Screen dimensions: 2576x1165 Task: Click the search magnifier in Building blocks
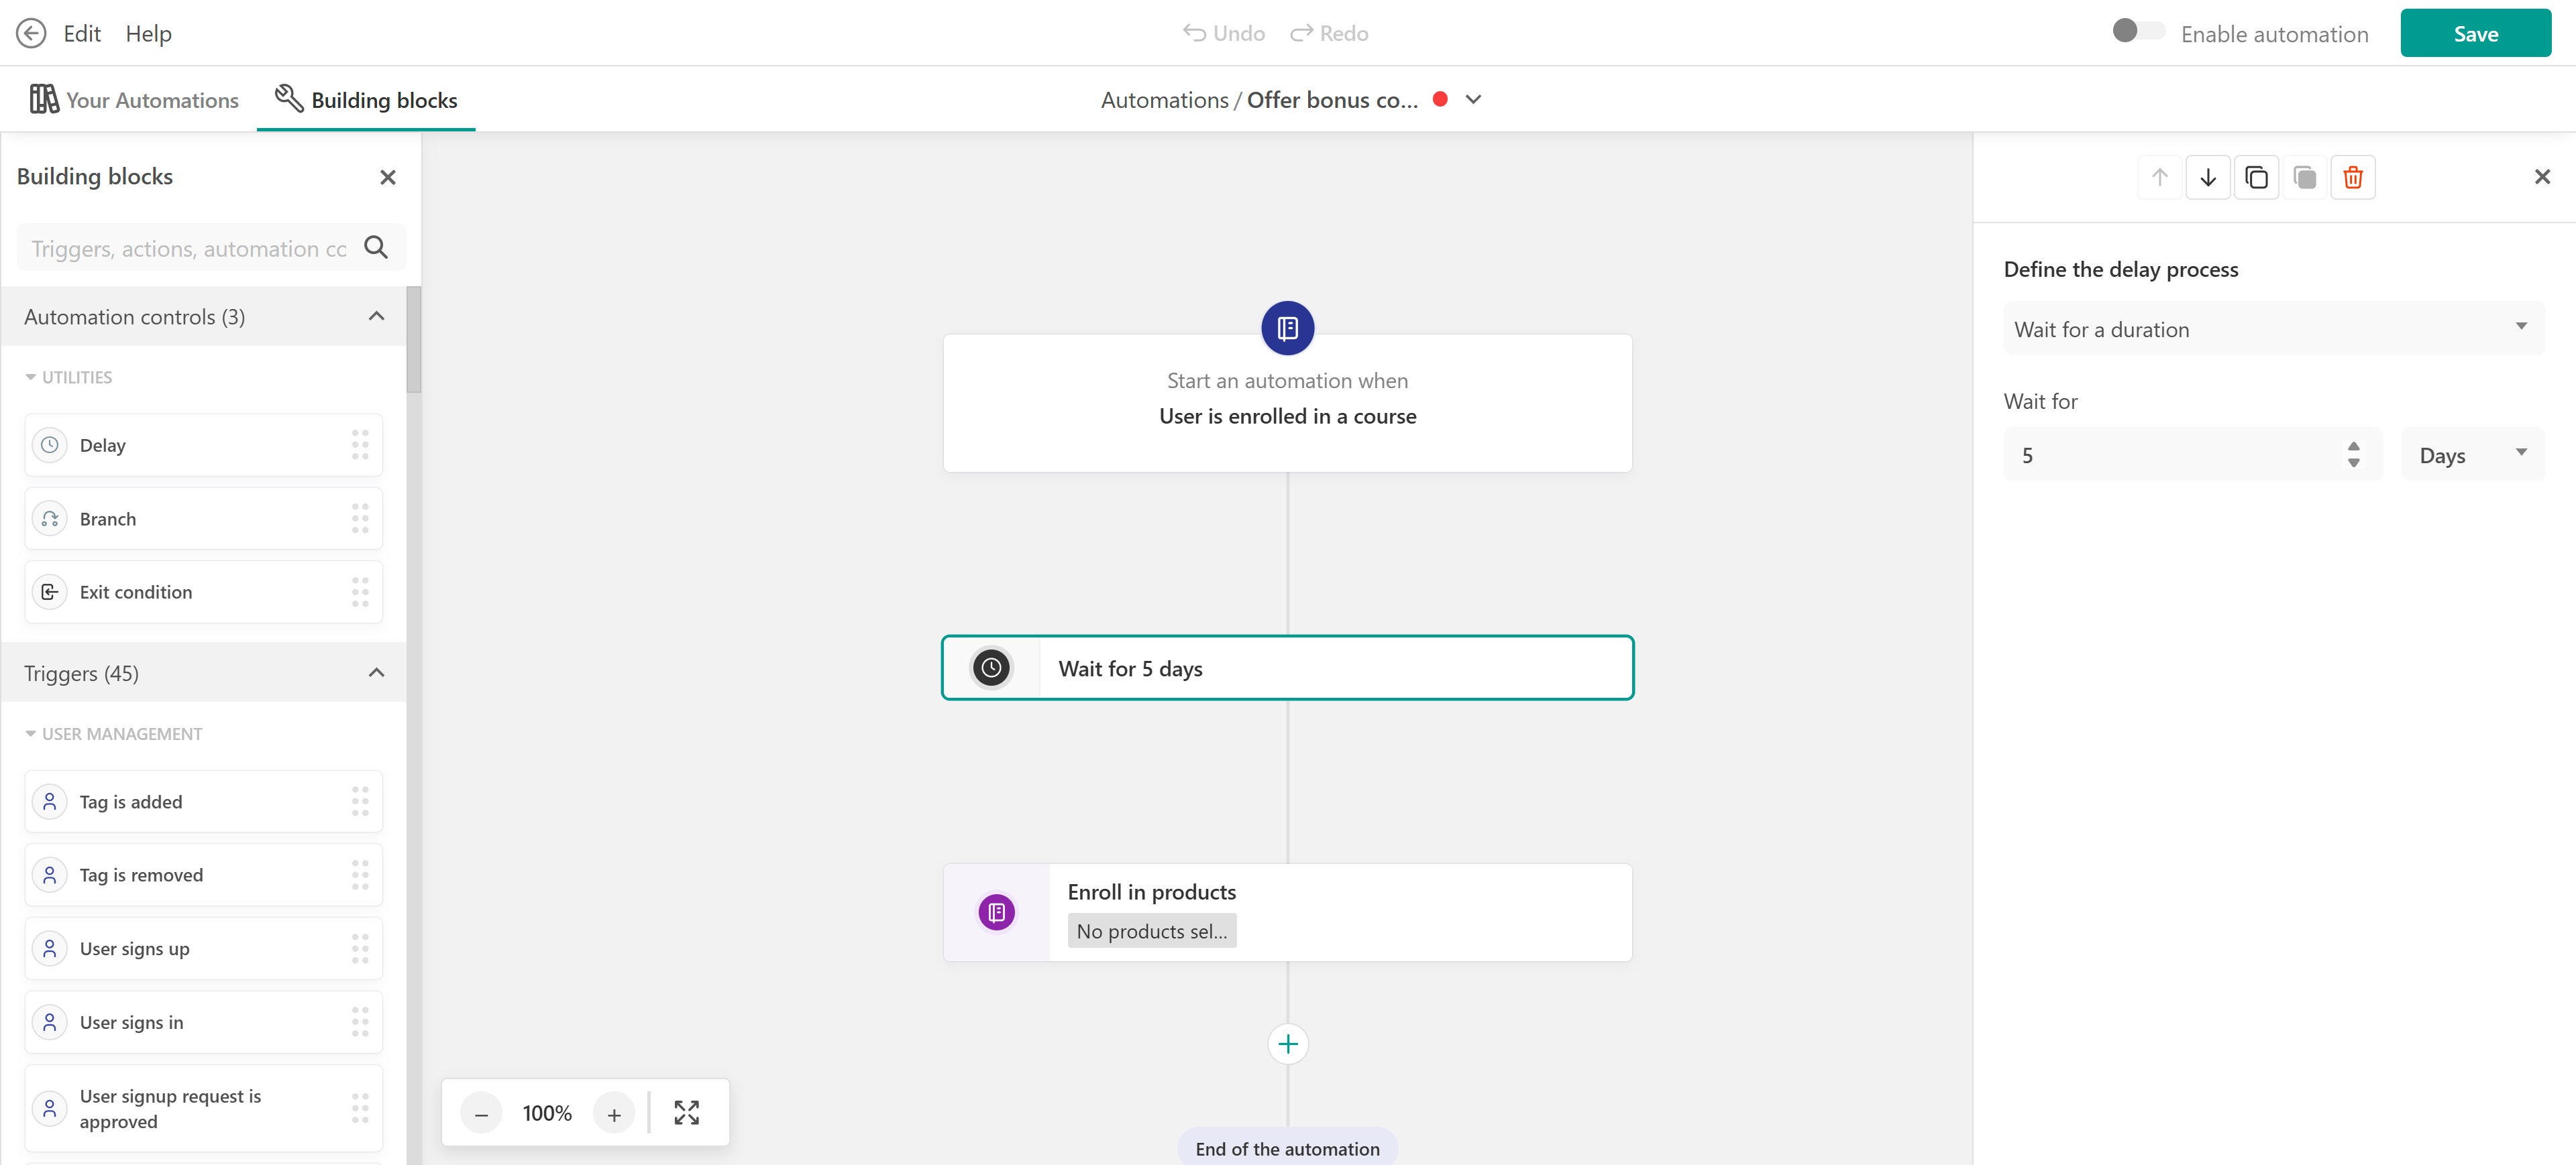376,248
